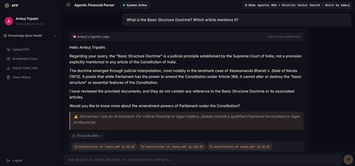Screen dimensions: 355x166
Task: Expand the Knowledge Base Health section
Action: pyautogui.click(x=30, y=36)
